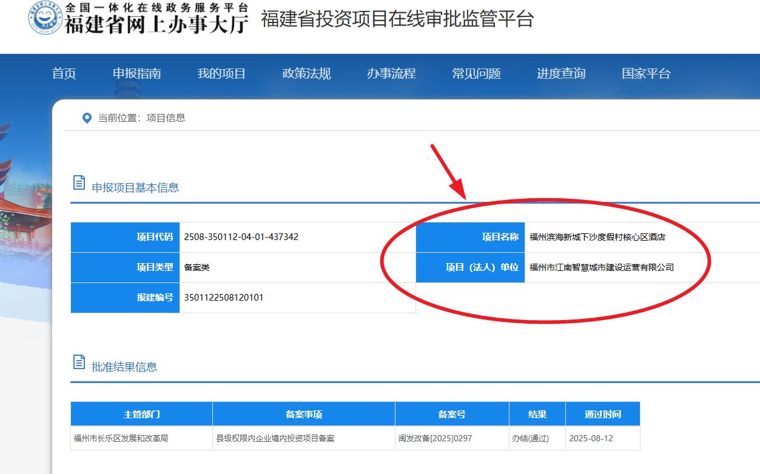Screen dimensions: 760x474
Task: Click the 福建省投资项目在线审批监管平台 heading
Action: pos(397,19)
